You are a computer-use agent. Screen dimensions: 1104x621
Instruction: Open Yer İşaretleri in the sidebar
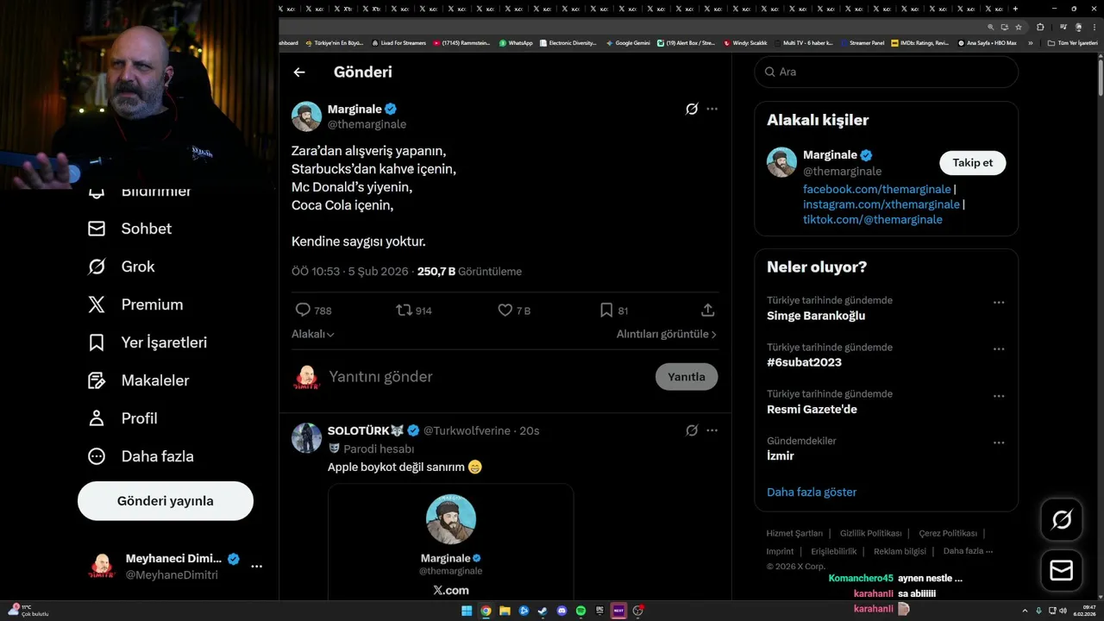[x=147, y=342]
